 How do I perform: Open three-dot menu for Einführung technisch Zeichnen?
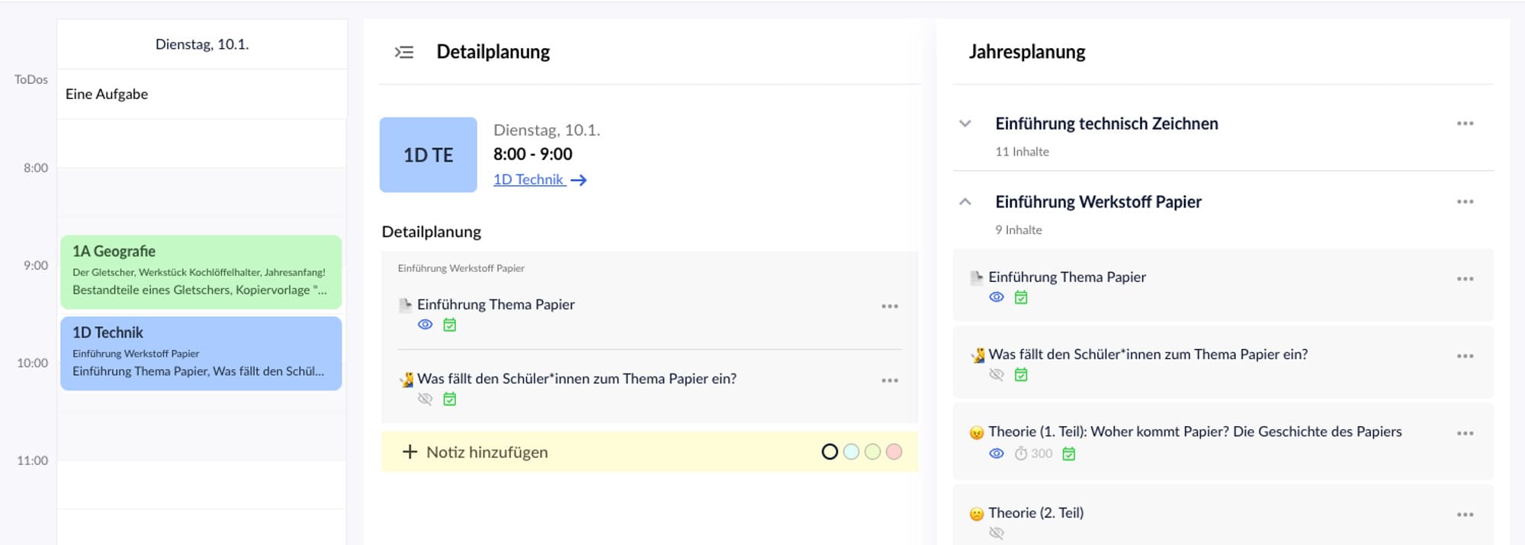click(x=1465, y=123)
